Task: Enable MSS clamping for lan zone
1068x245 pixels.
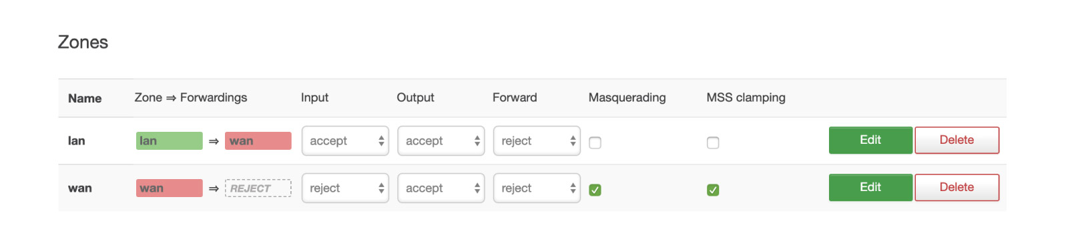Action: 713,142
